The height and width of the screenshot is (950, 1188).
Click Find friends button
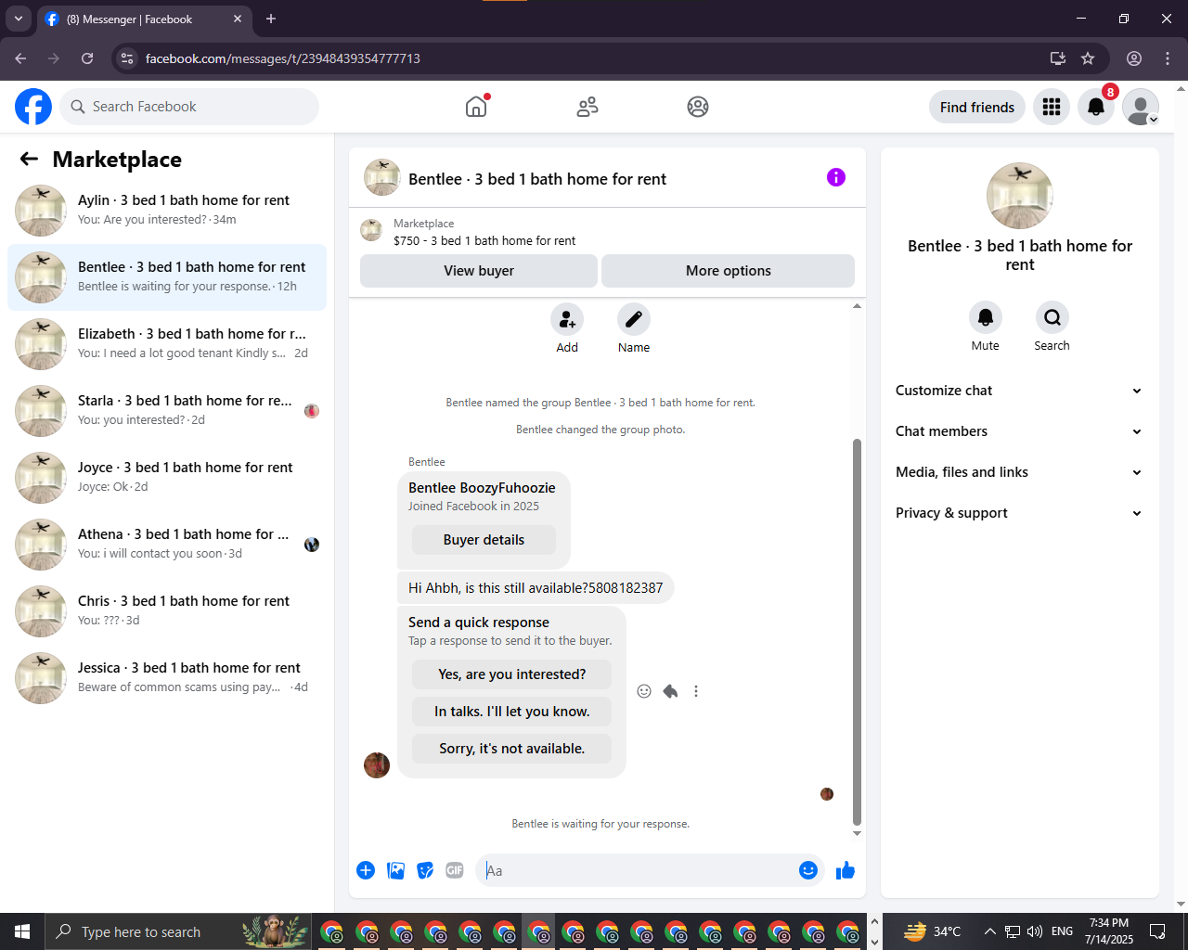tap(977, 107)
